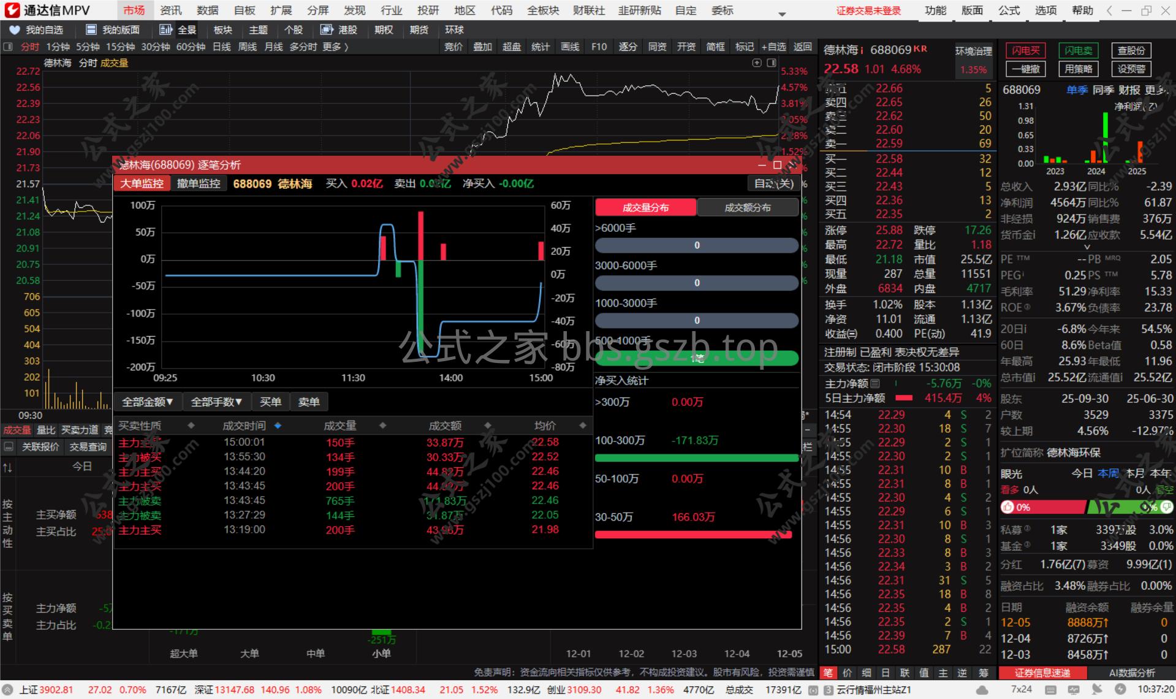Click the 1000-3000手 distribution bar
The width and height of the screenshot is (1176, 699).
[x=697, y=320]
